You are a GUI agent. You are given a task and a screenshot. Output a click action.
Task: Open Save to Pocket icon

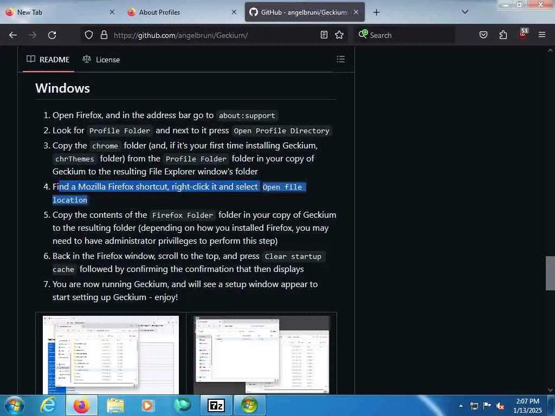(483, 35)
